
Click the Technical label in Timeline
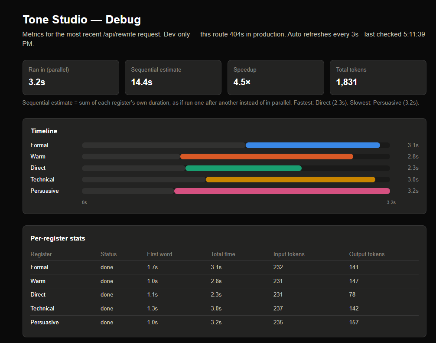point(42,179)
